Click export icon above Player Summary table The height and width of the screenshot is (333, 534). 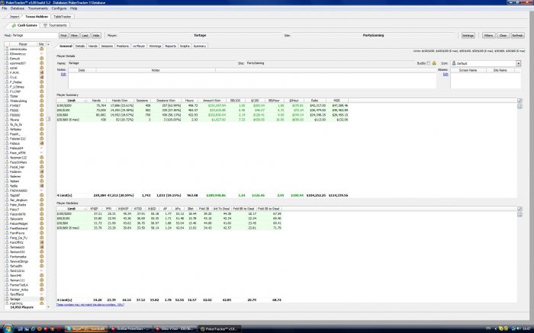(520, 99)
